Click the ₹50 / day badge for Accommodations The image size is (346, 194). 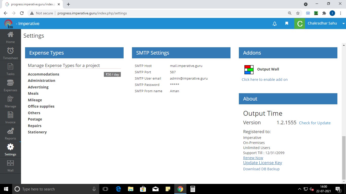112,75
